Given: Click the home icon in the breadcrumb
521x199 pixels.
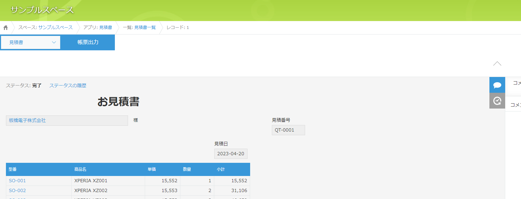Looking at the screenshot, I should pos(6,28).
